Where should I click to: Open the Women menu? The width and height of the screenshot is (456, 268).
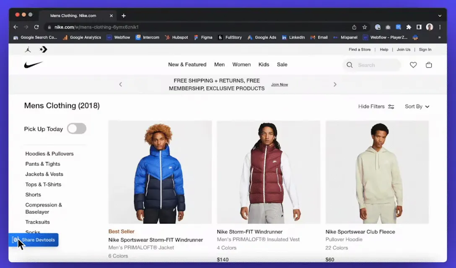click(x=241, y=64)
